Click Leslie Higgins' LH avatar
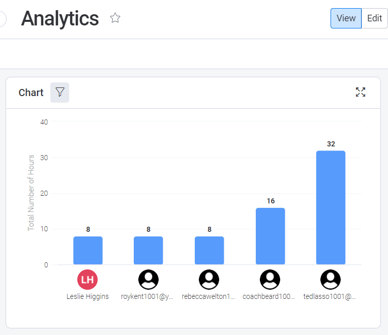 [87, 279]
